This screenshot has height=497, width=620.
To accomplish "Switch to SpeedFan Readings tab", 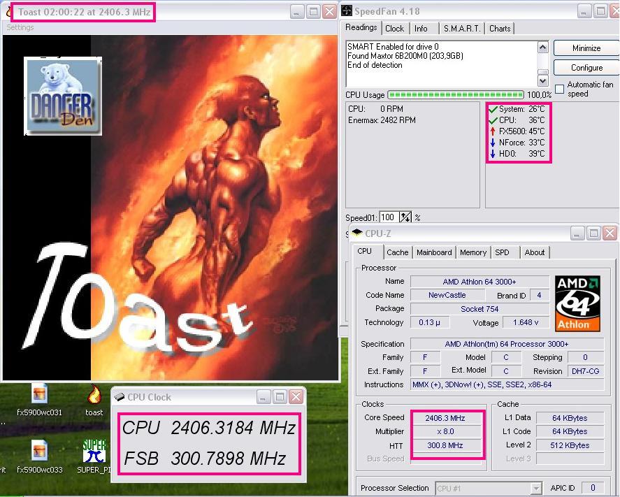I will (x=361, y=27).
